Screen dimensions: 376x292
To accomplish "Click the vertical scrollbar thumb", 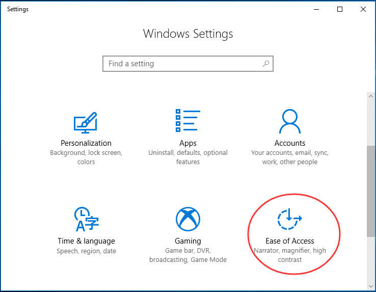I will [x=370, y=191].
